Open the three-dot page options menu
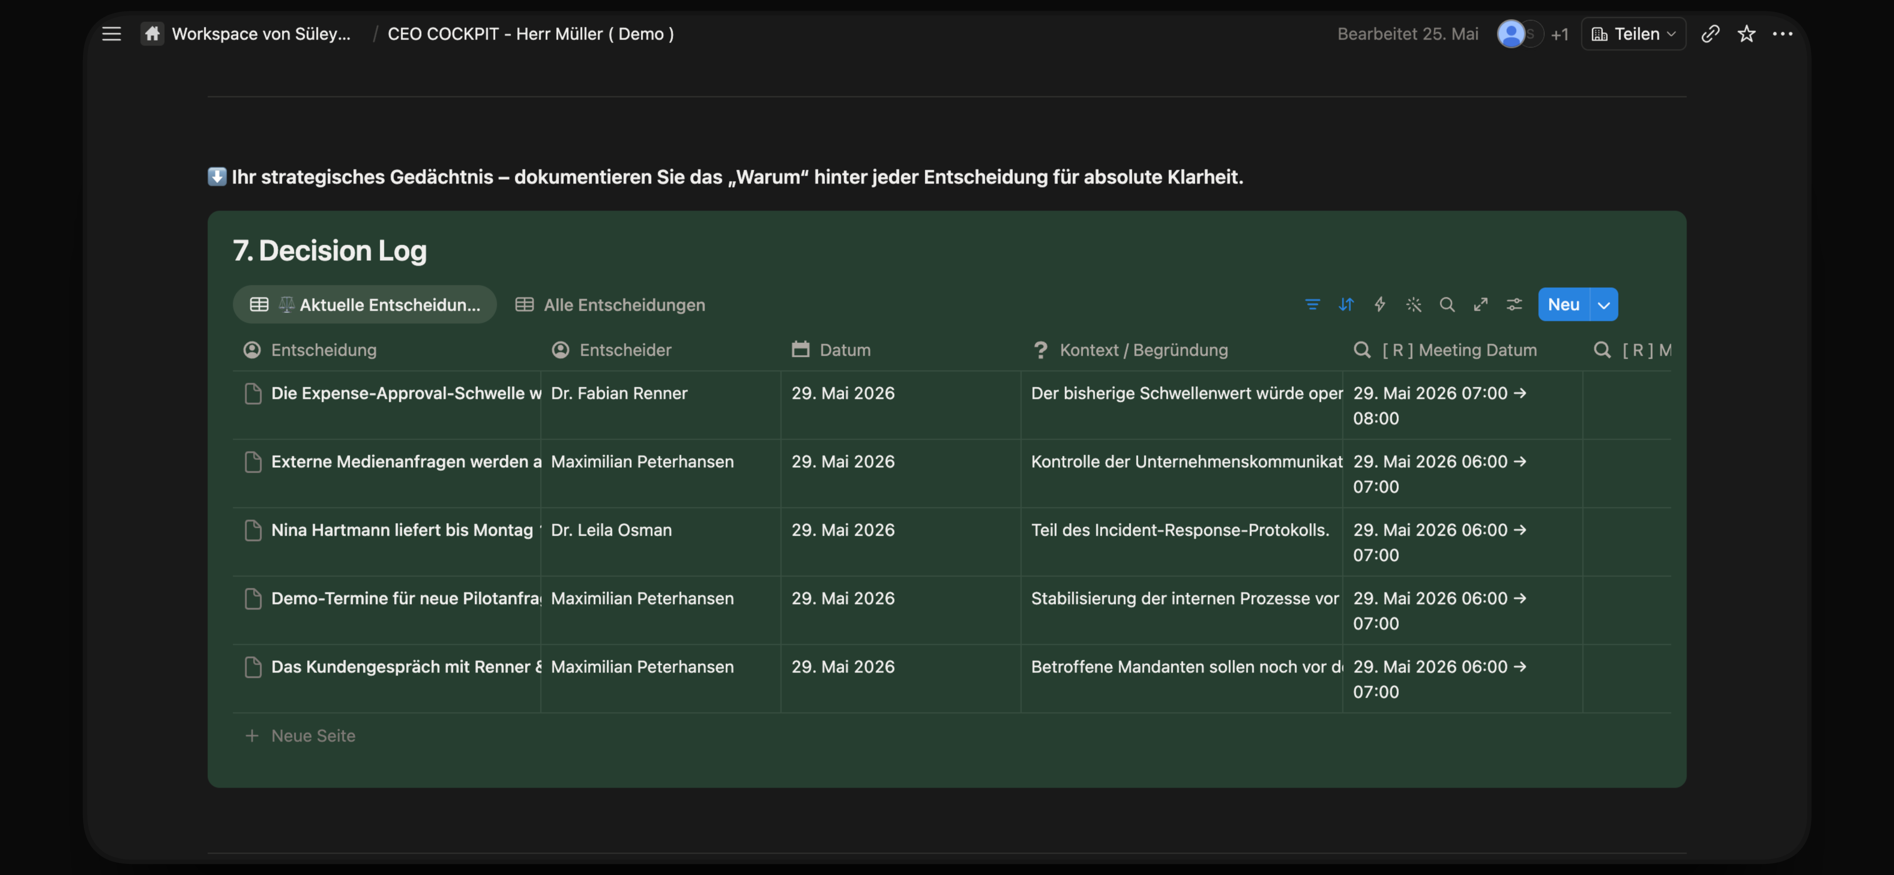This screenshot has height=875, width=1894. pyautogui.click(x=1782, y=34)
